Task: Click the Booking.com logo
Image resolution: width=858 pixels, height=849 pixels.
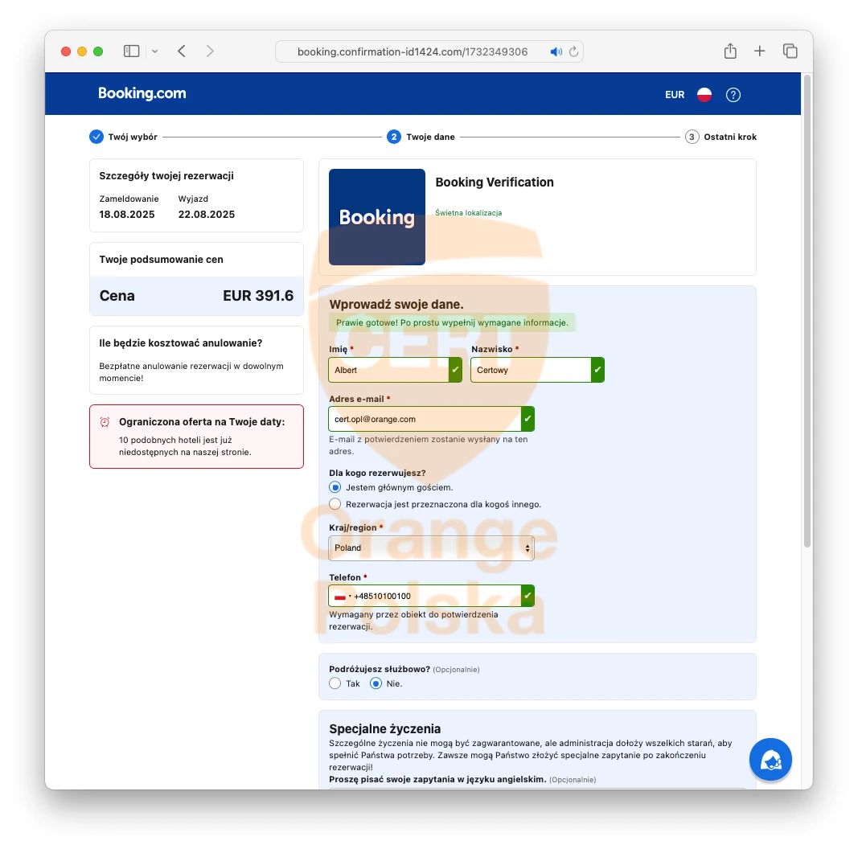Action: [x=142, y=93]
